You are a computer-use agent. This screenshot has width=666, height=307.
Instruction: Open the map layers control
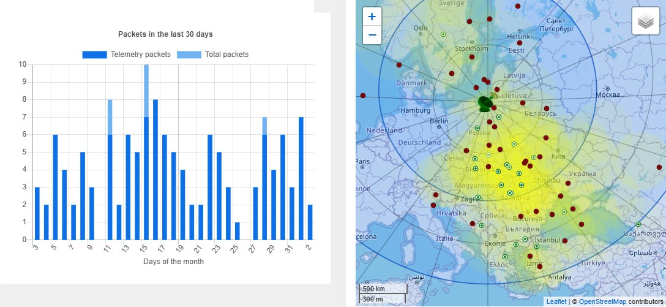645,21
